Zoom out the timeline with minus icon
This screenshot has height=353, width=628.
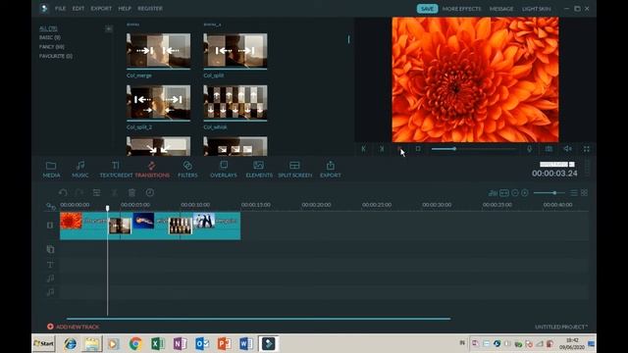515,193
